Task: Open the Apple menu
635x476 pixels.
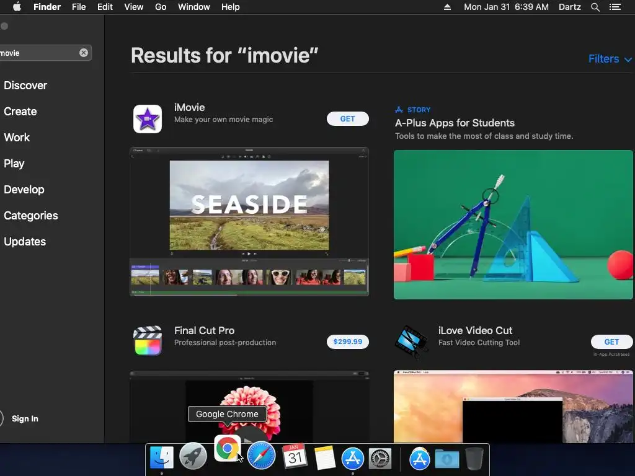Action: tap(17, 7)
